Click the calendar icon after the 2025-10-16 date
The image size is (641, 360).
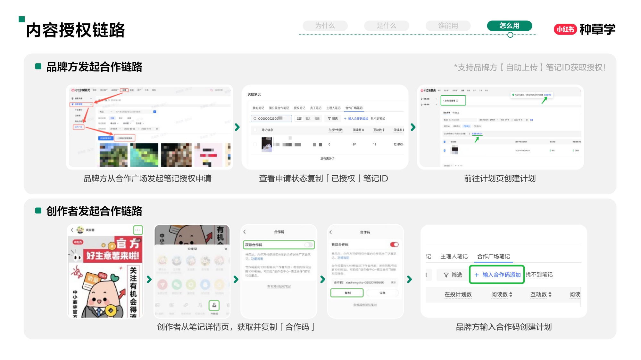(527, 120)
